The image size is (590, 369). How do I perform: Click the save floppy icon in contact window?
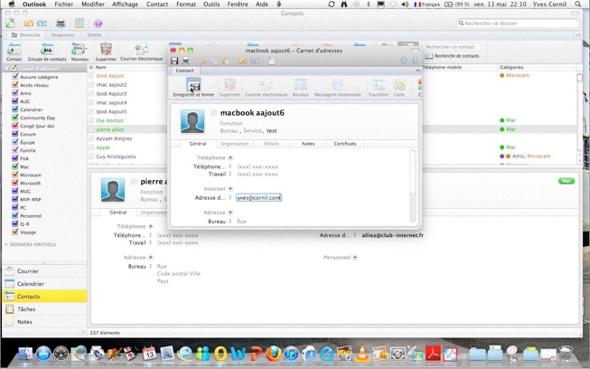[x=174, y=61]
